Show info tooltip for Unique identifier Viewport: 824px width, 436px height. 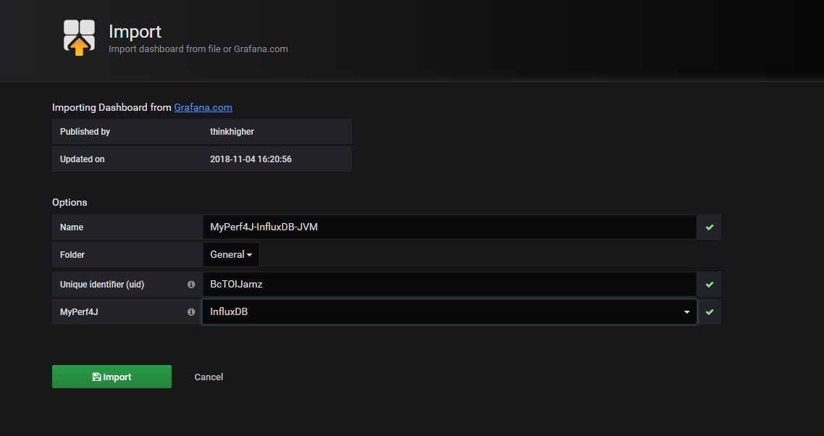[191, 285]
